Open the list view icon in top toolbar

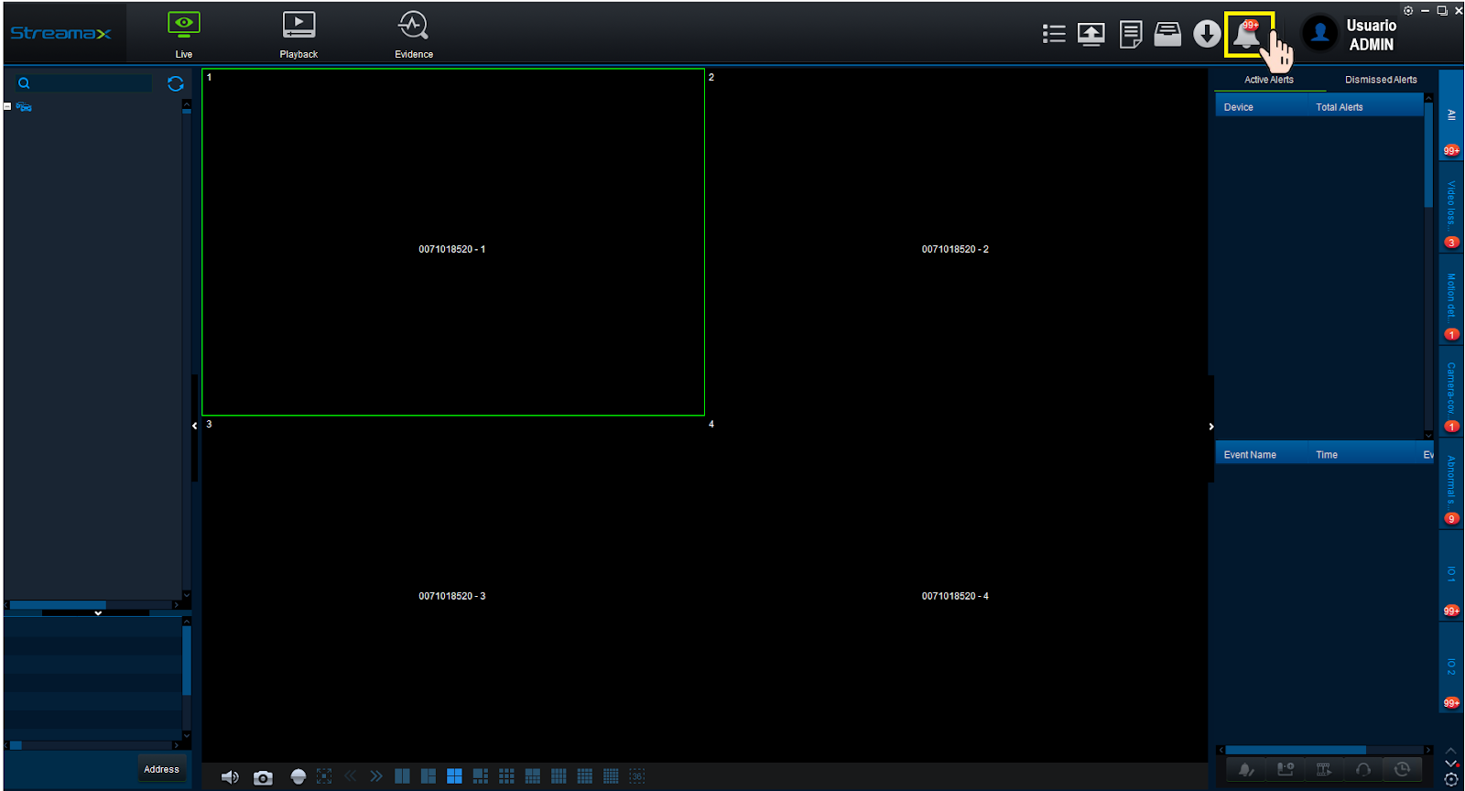tap(1054, 34)
